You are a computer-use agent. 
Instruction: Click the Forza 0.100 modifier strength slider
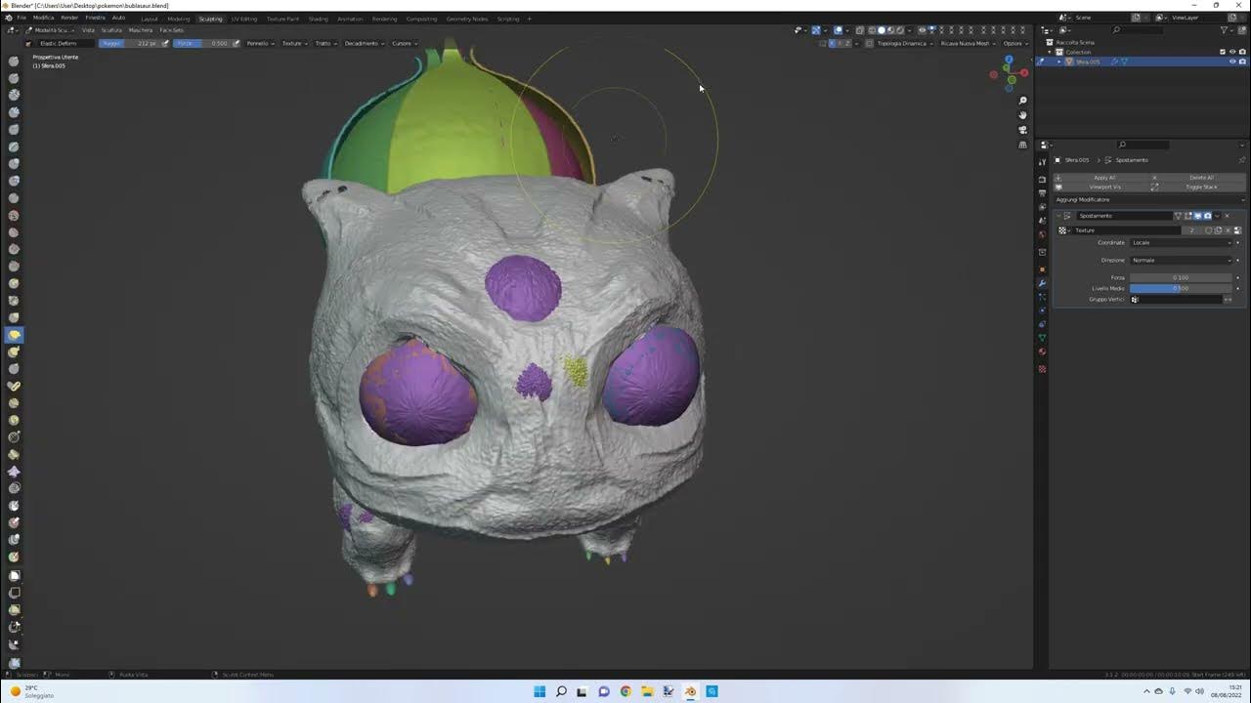[1181, 277]
